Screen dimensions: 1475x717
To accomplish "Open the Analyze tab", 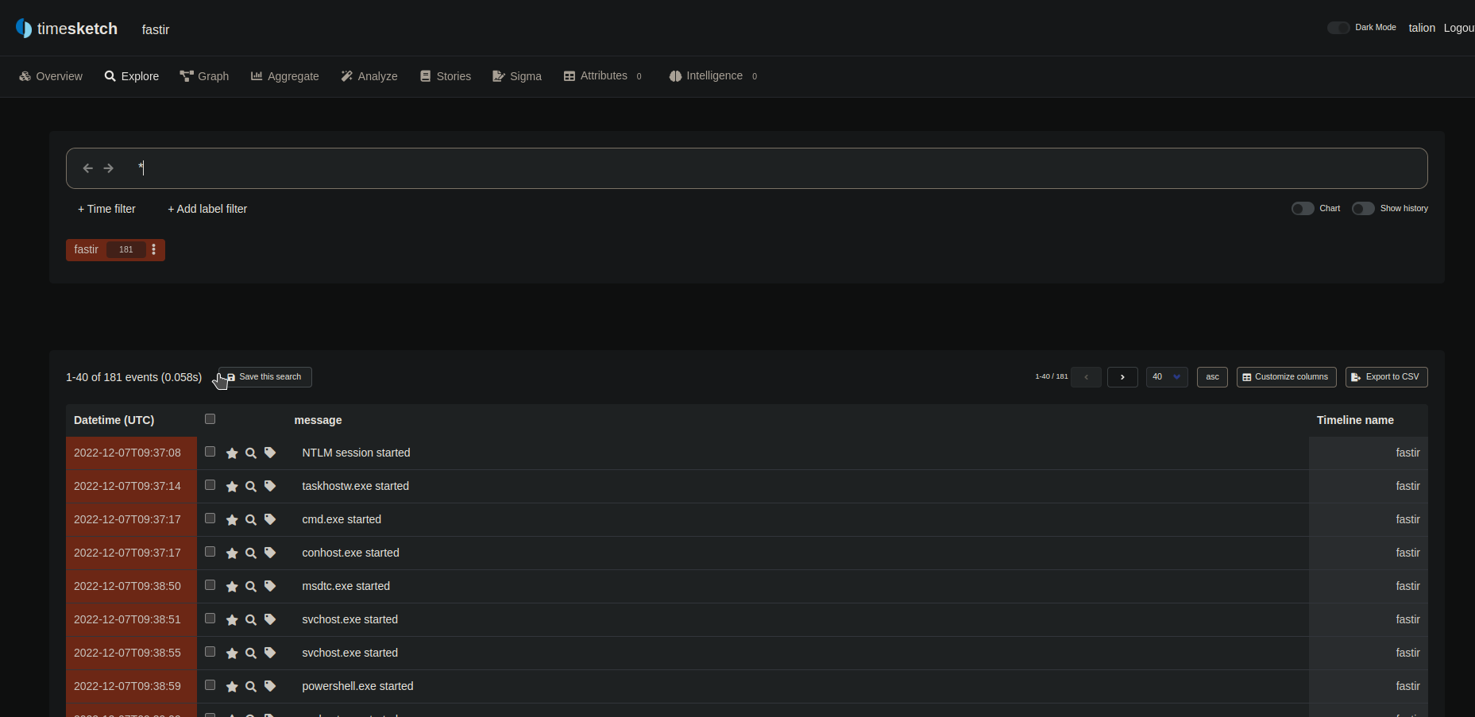I will click(369, 76).
